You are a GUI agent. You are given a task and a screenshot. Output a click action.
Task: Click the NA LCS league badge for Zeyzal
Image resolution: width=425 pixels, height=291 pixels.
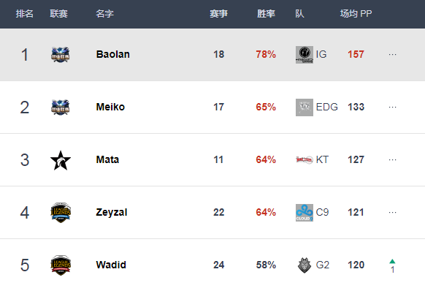coord(61,213)
